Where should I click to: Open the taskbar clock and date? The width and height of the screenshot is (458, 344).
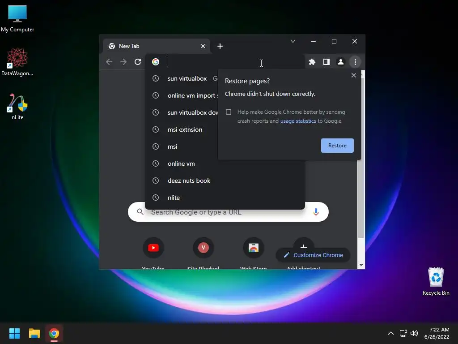[x=437, y=333]
